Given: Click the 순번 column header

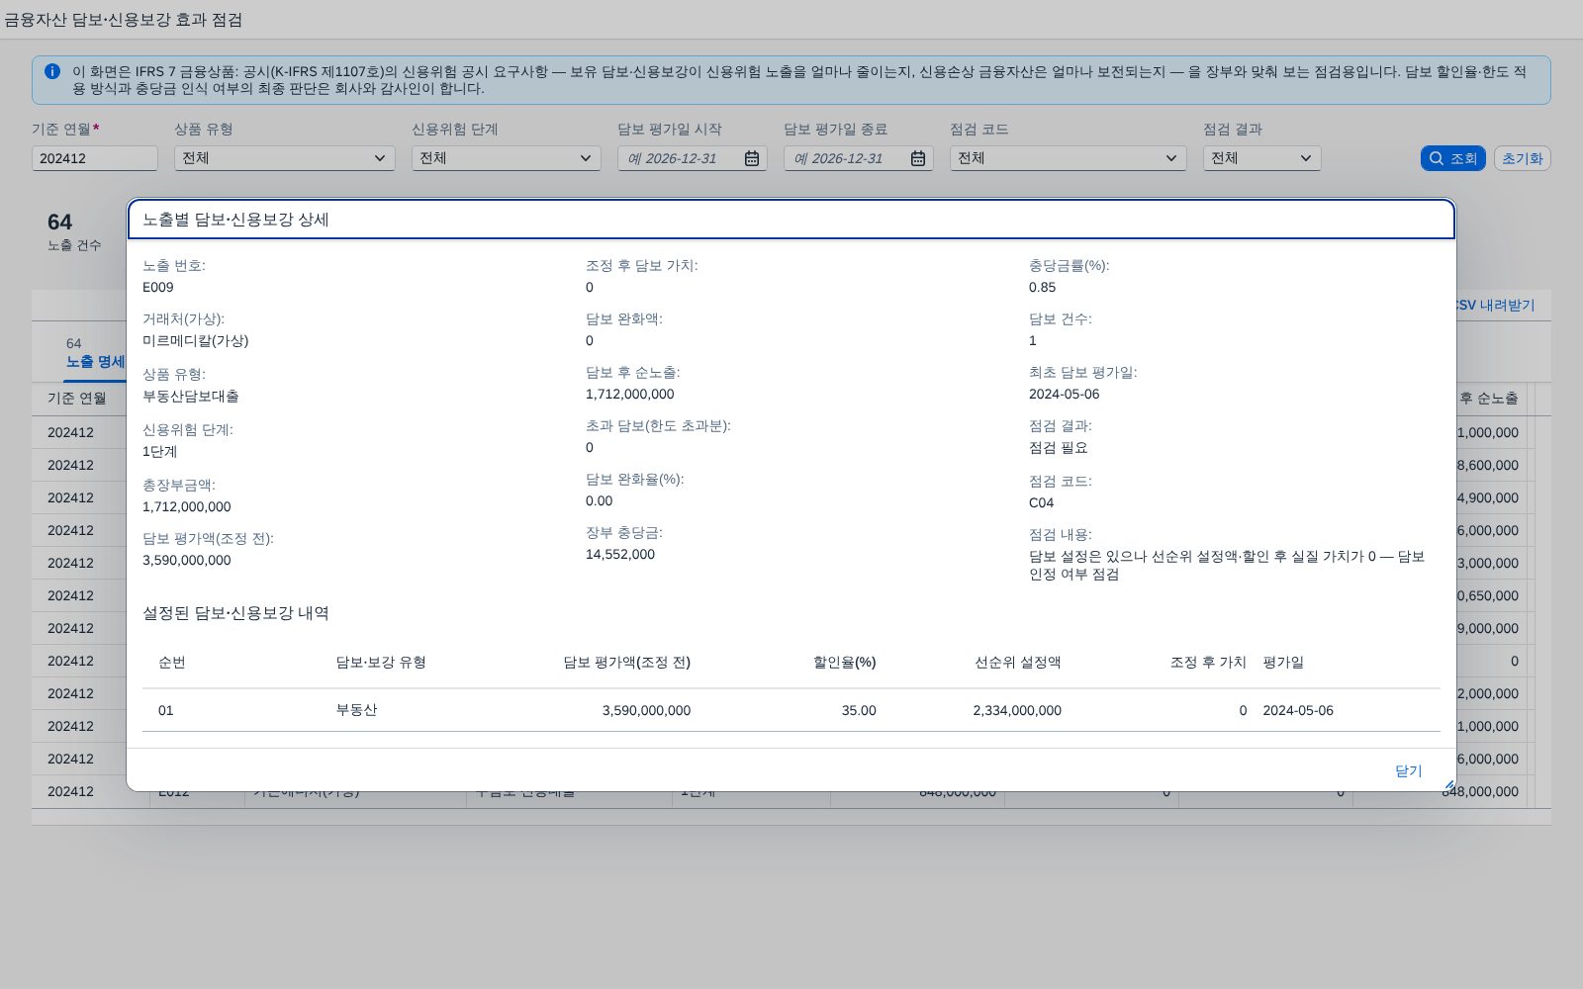Looking at the screenshot, I should 172,662.
